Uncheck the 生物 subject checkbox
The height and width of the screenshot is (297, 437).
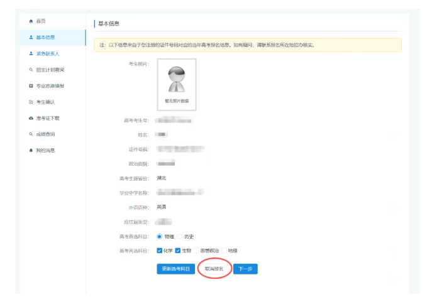tap(179, 251)
